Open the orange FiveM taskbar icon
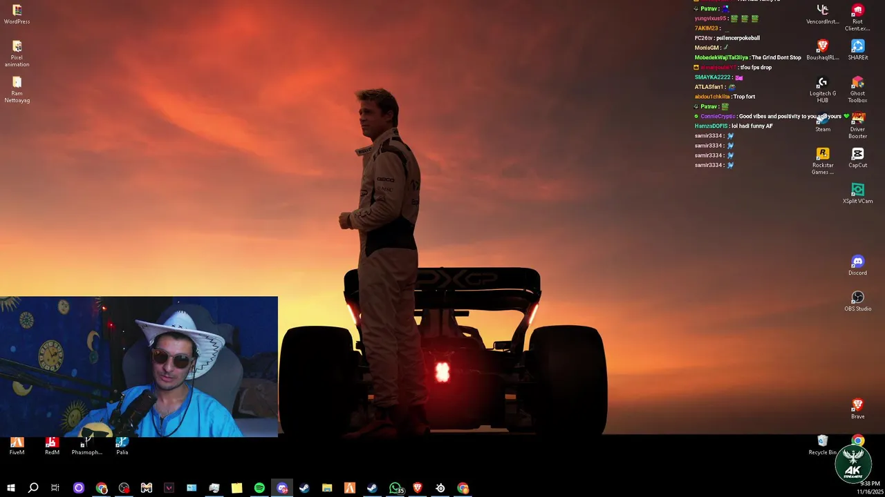The width and height of the screenshot is (885, 497). 350,488
